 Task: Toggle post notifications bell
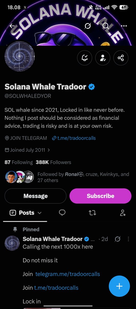pyautogui.click(x=85, y=58)
